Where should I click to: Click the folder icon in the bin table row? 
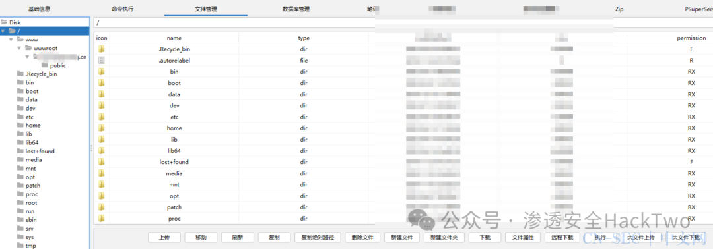102,72
